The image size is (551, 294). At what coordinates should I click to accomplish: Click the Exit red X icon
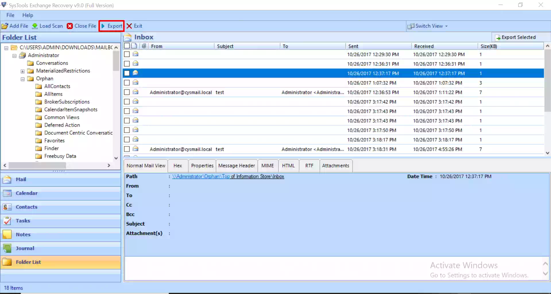pyautogui.click(x=129, y=26)
